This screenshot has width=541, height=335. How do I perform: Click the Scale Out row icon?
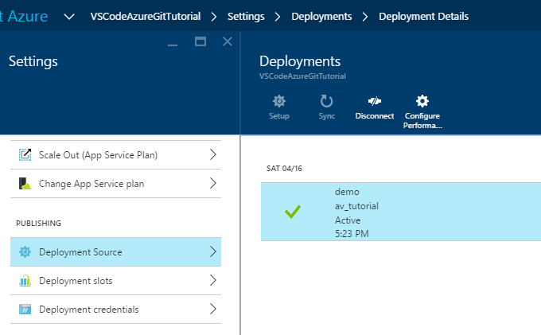pos(25,154)
